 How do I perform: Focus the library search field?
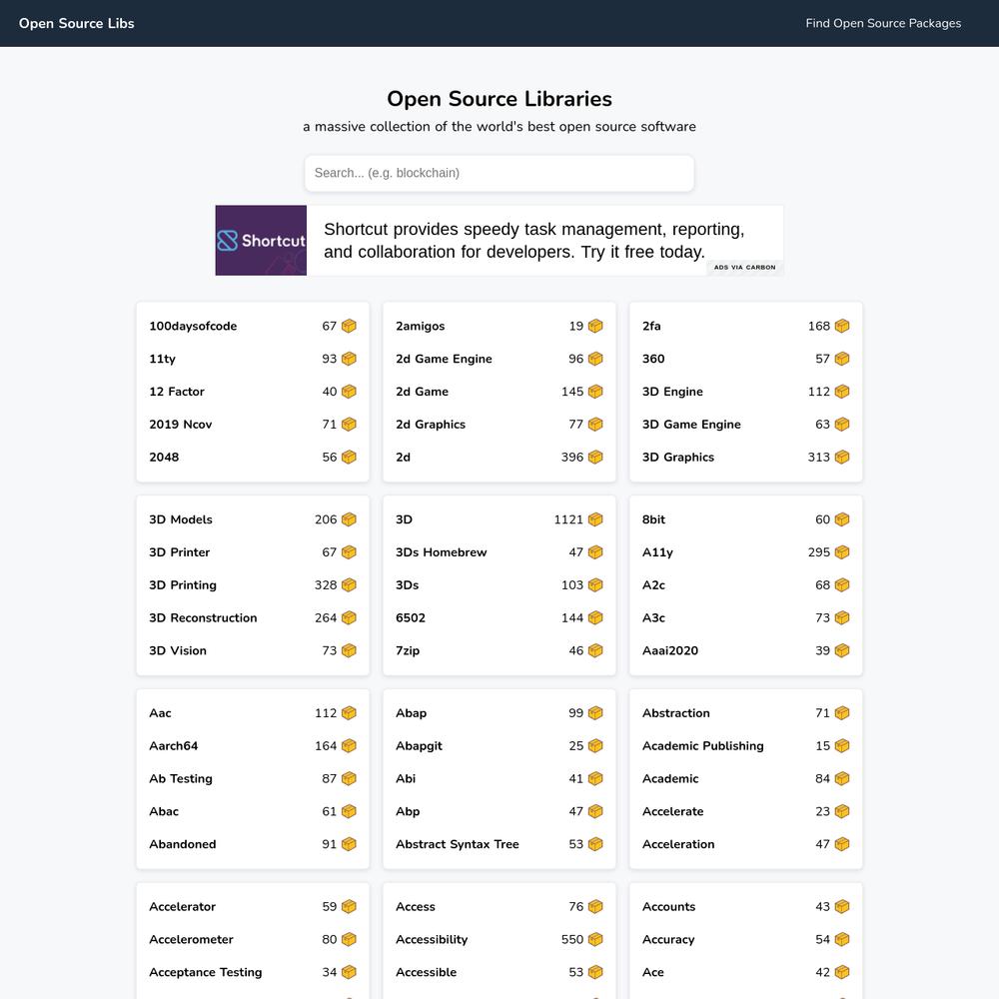(499, 173)
